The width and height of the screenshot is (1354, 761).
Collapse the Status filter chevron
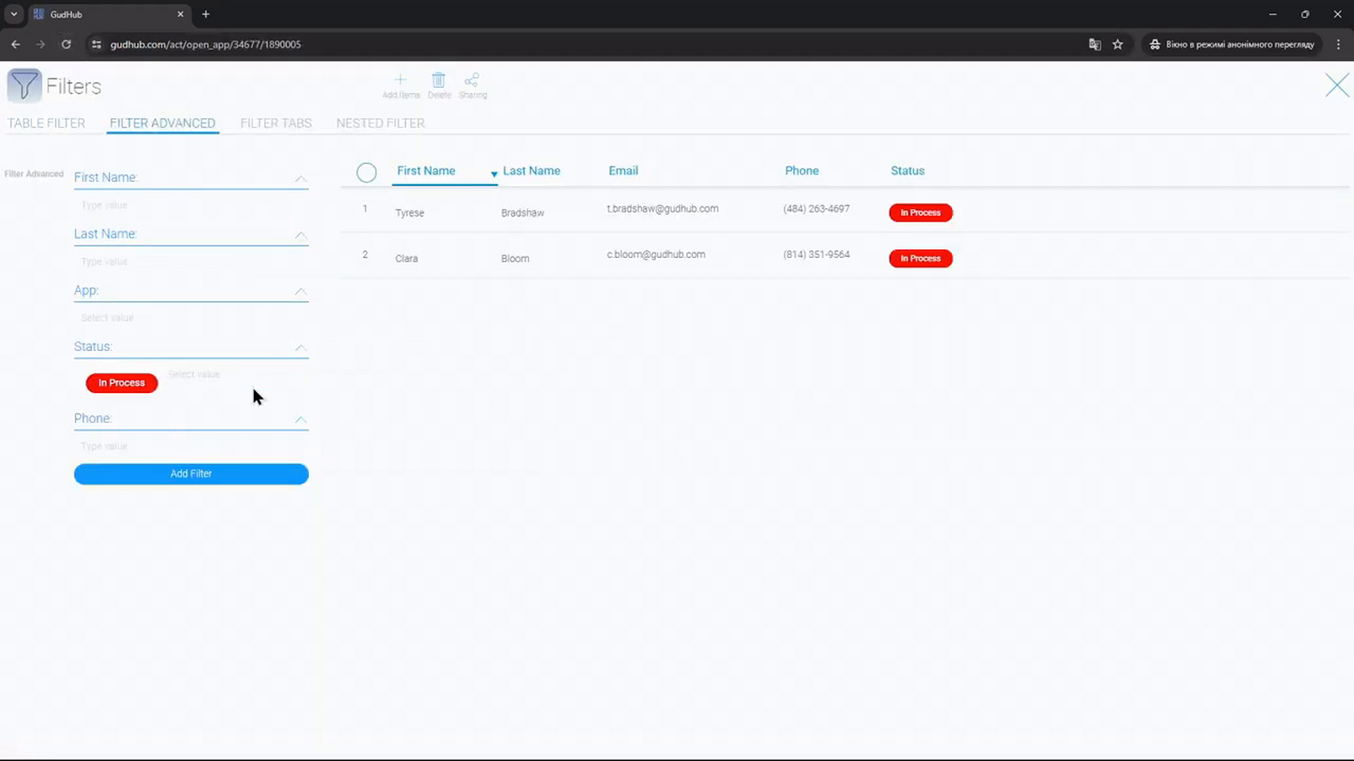coord(300,348)
